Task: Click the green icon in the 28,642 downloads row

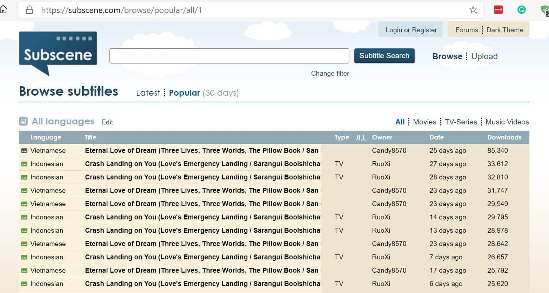Action: 24,244
